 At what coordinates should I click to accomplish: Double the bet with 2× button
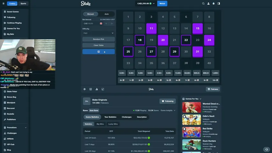(x=112, y=23)
